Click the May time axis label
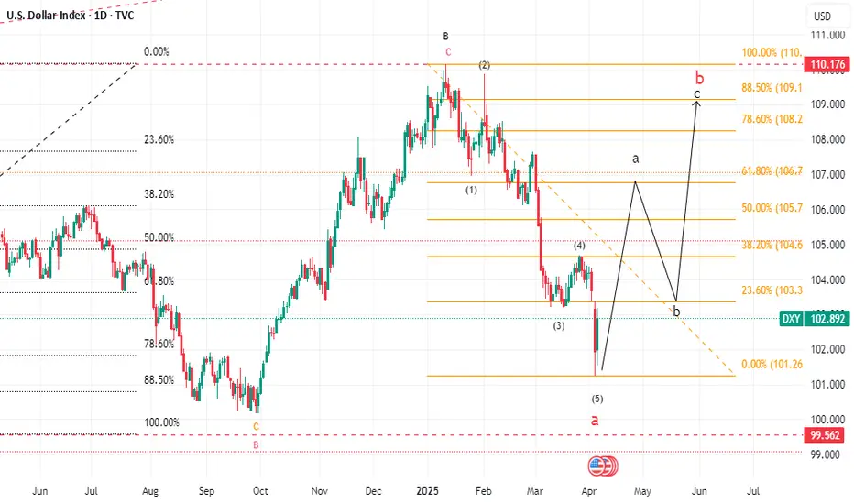854x504 pixels. coord(642,491)
